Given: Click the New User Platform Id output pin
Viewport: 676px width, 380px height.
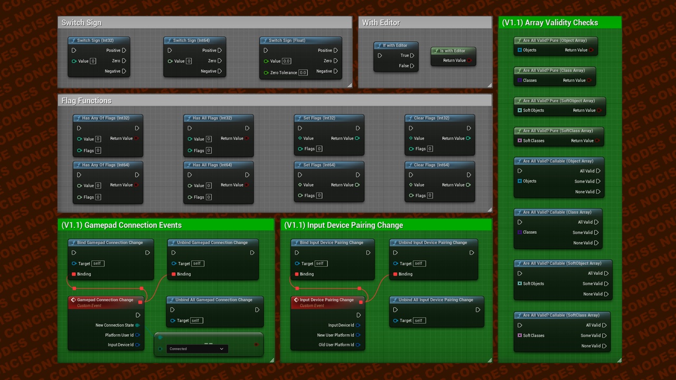Looking at the screenshot, I should coord(358,335).
